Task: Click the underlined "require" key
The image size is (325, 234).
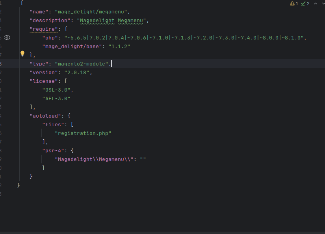Action: pos(43,29)
